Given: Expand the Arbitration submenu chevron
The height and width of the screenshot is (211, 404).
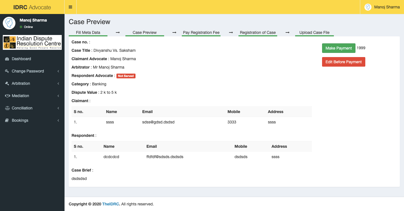Looking at the screenshot, I should click(58, 84).
